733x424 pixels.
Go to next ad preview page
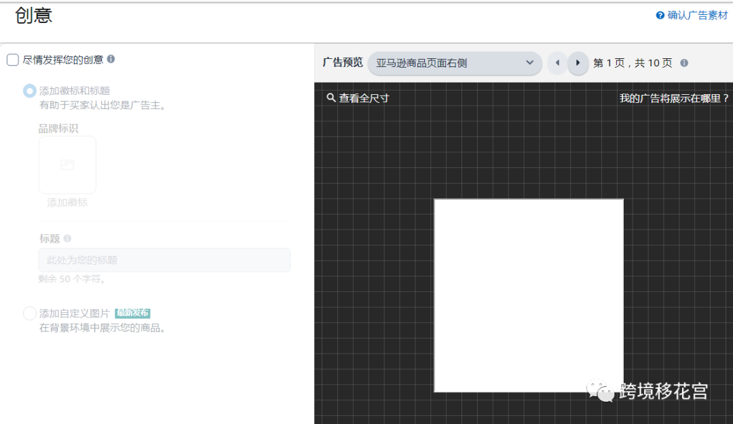coord(578,63)
